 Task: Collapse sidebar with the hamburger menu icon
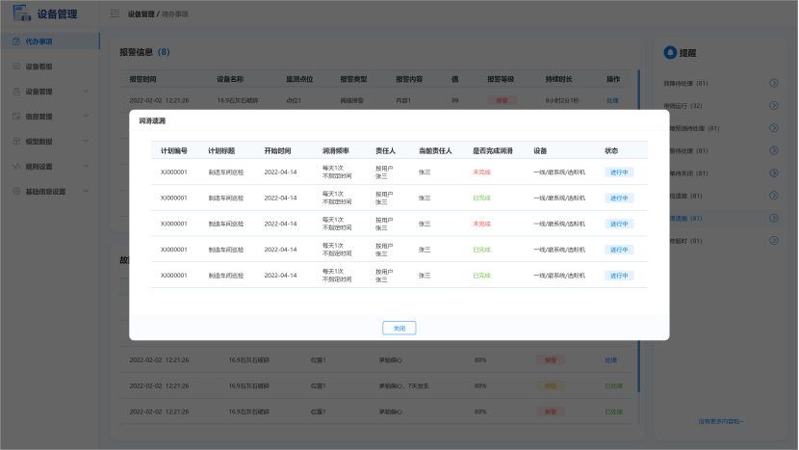point(116,14)
